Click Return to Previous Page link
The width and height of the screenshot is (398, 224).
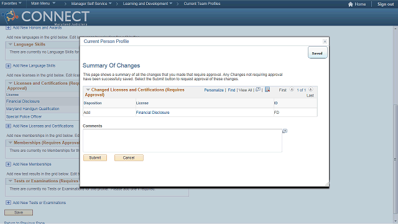[x=24, y=223]
